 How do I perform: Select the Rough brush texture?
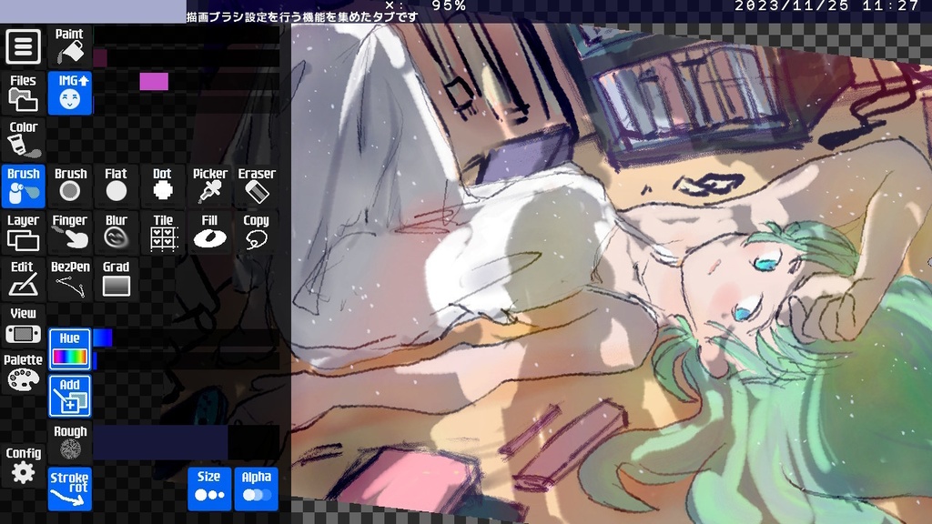pyautogui.click(x=69, y=442)
